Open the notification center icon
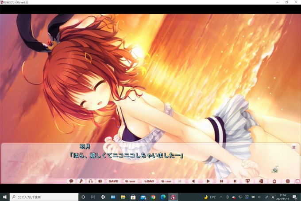The width and height of the screenshot is (301, 201). pyautogui.click(x=294, y=197)
